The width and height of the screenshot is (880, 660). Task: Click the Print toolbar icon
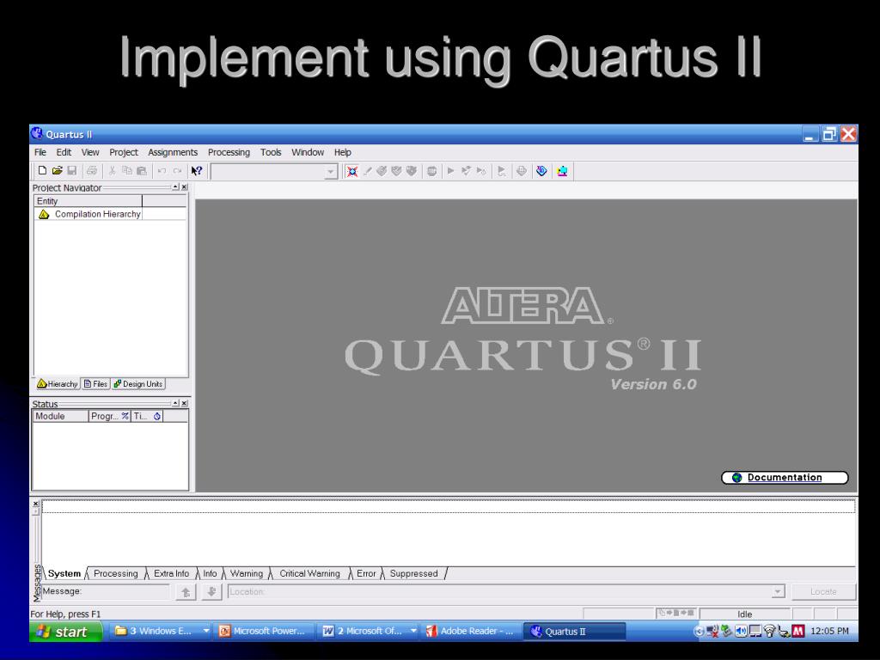[x=92, y=171]
